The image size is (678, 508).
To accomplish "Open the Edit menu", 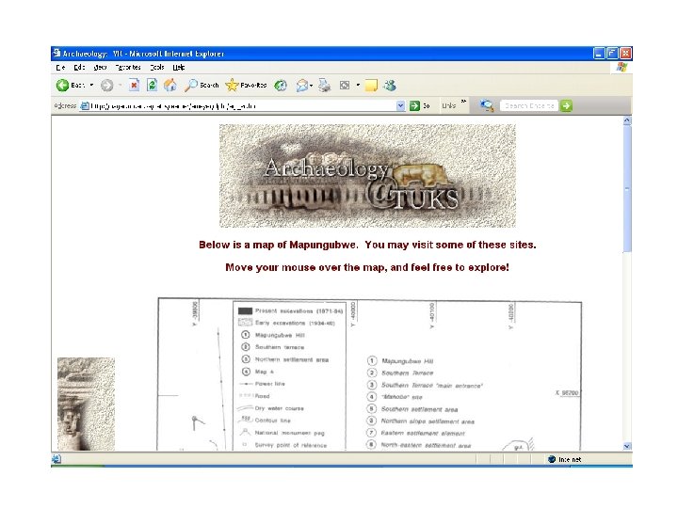I will click(x=79, y=68).
